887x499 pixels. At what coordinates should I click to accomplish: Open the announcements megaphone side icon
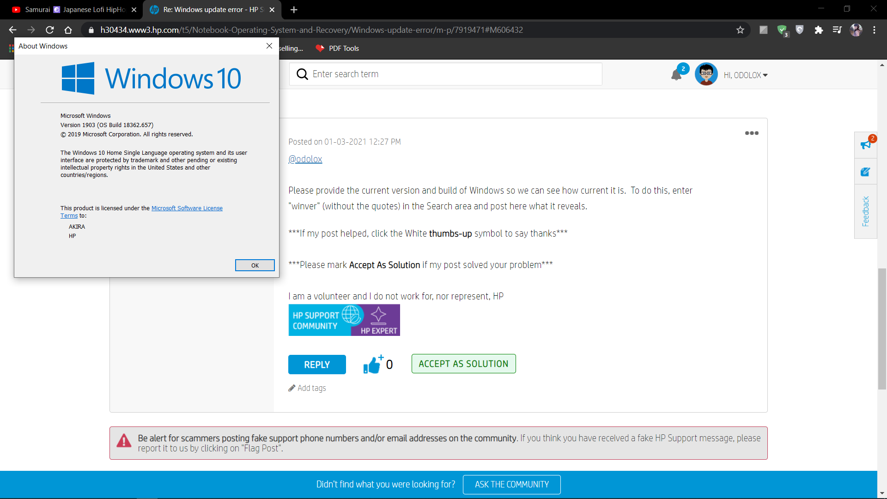point(865,145)
